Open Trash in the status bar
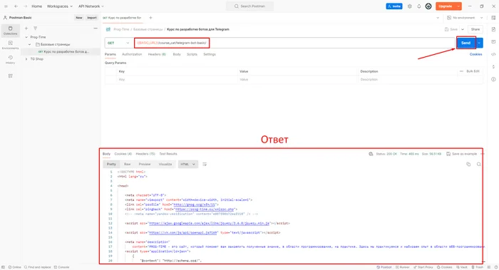Screen dimensions: 499x270 point(478,267)
